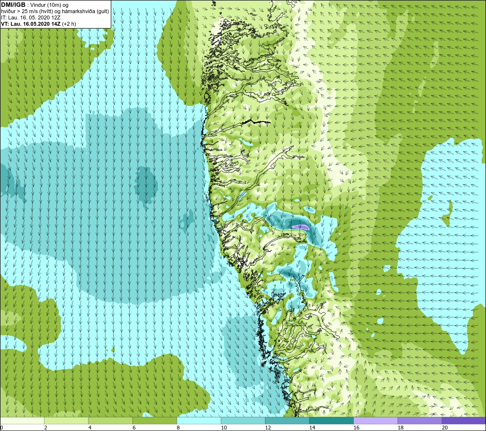The image size is (486, 431).
Task: Click the 4–6 m/s green legend swatch
Action: point(111,420)
